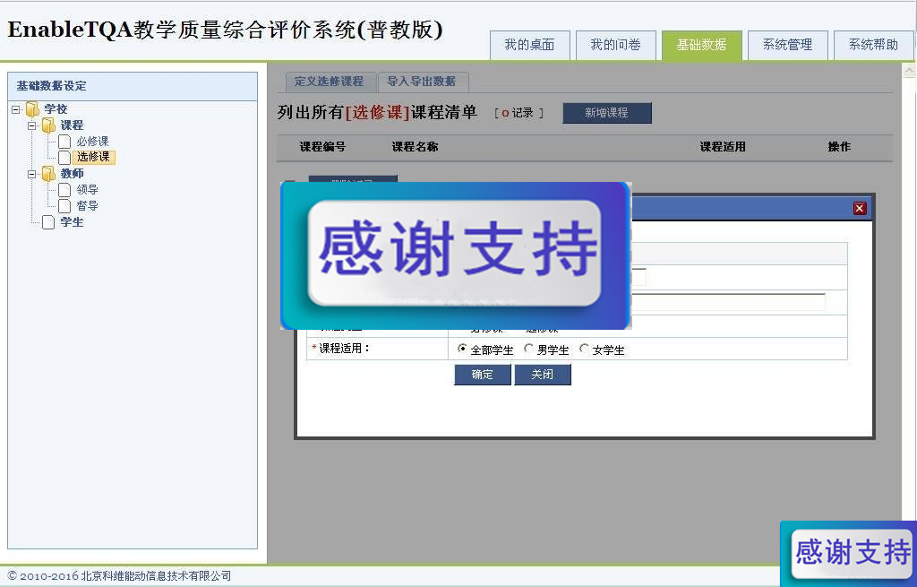
Task: Collapse the 教师 tree branch
Action: pyautogui.click(x=31, y=174)
